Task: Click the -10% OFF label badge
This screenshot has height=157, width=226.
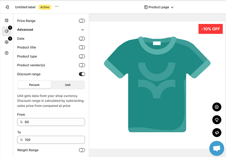Action: coord(211,29)
